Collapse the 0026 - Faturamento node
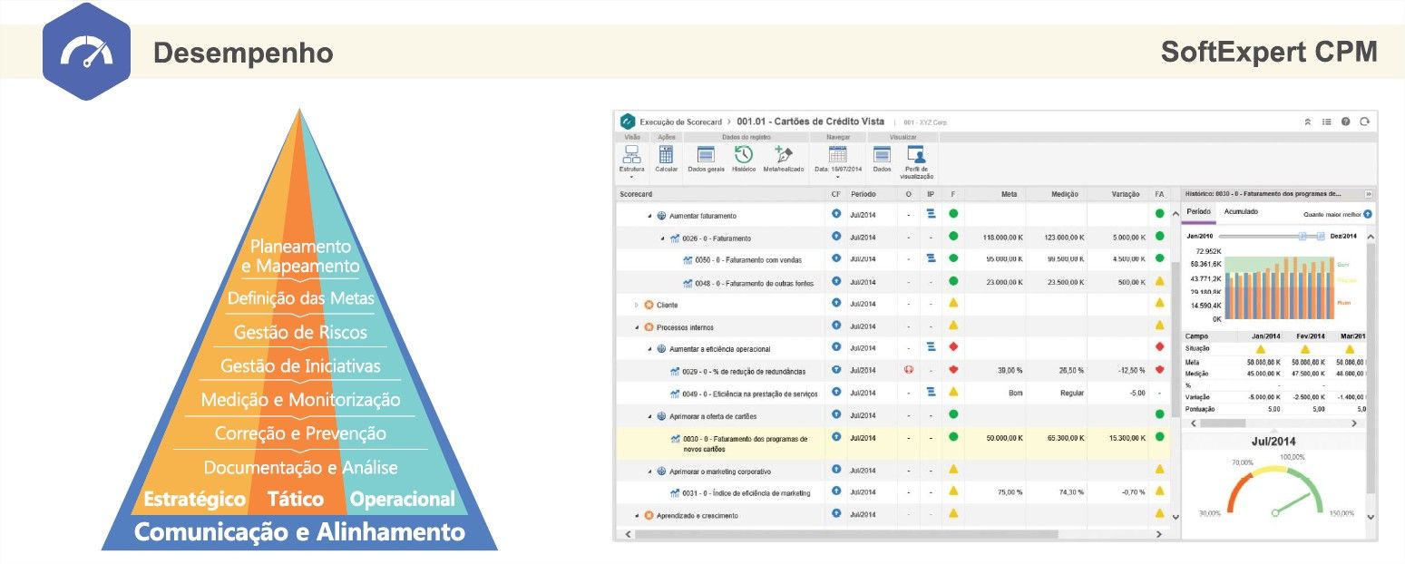The width and height of the screenshot is (1405, 564). pyautogui.click(x=662, y=238)
